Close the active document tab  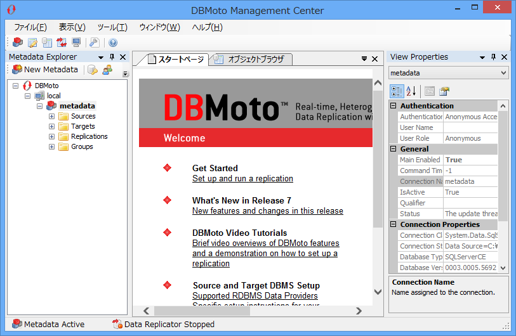click(374, 59)
